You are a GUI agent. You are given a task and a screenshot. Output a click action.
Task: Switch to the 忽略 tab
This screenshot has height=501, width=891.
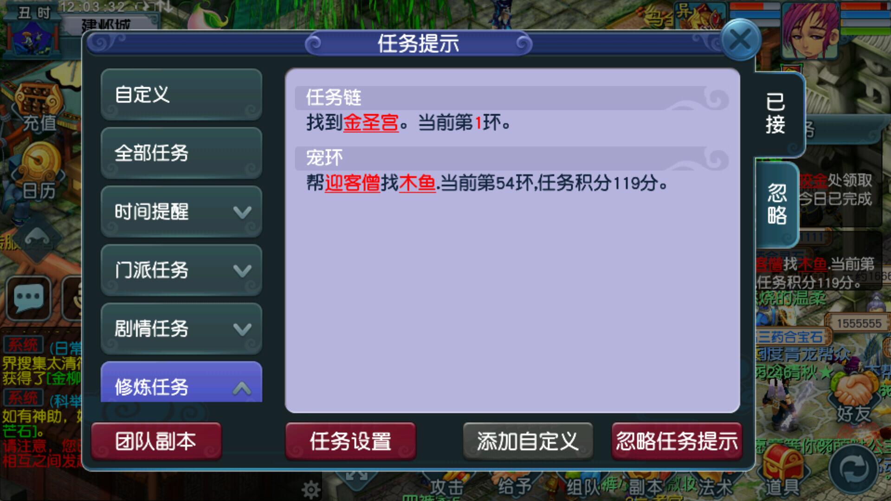pos(777,204)
